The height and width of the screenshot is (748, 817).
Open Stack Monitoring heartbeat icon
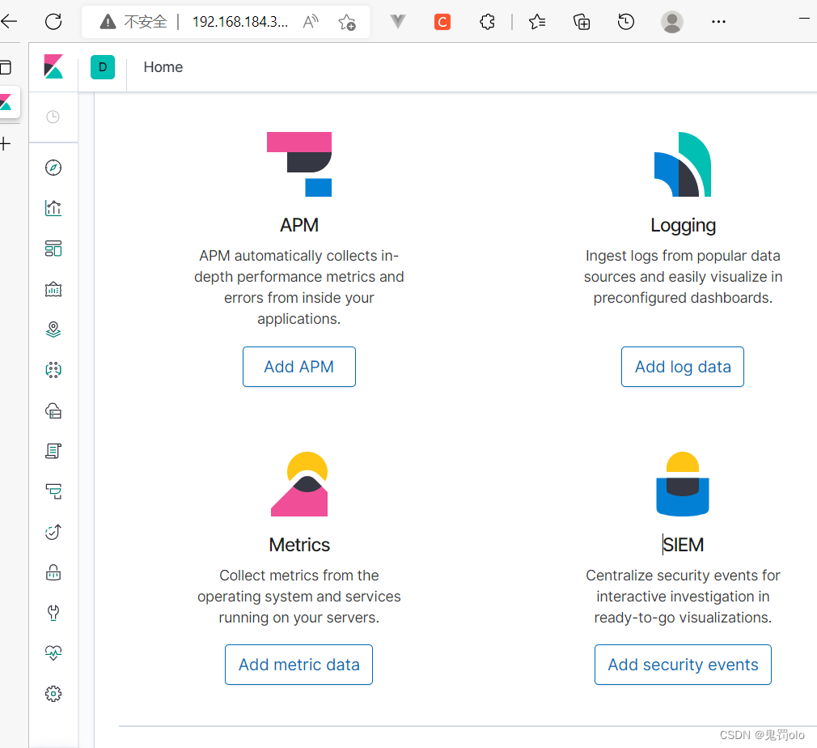53,653
